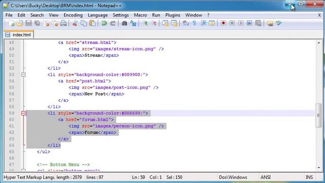The width and height of the screenshot is (325, 183).
Task: Create a new file with toolbar icon
Action: [12, 23]
